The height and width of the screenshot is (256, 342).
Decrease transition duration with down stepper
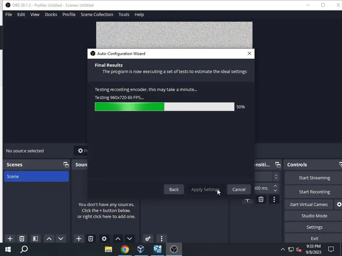pos(275,190)
